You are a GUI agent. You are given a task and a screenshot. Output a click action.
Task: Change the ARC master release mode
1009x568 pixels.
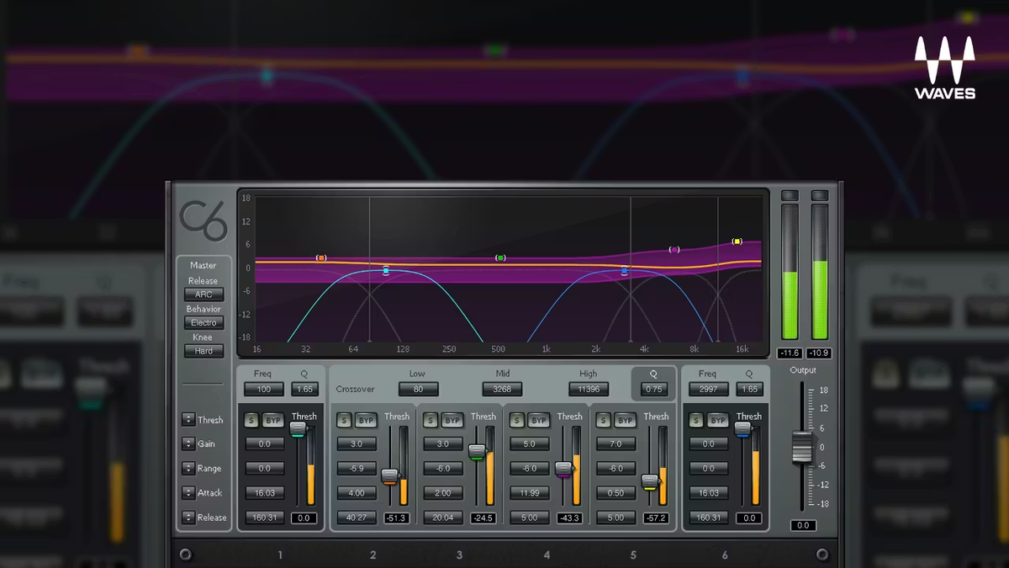point(204,295)
